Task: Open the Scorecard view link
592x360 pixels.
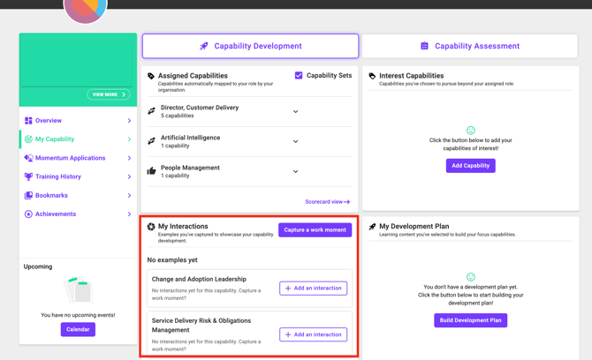Action: coord(327,202)
